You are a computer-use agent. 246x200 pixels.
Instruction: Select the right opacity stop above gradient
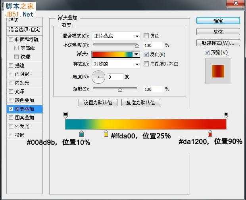click(x=226, y=115)
